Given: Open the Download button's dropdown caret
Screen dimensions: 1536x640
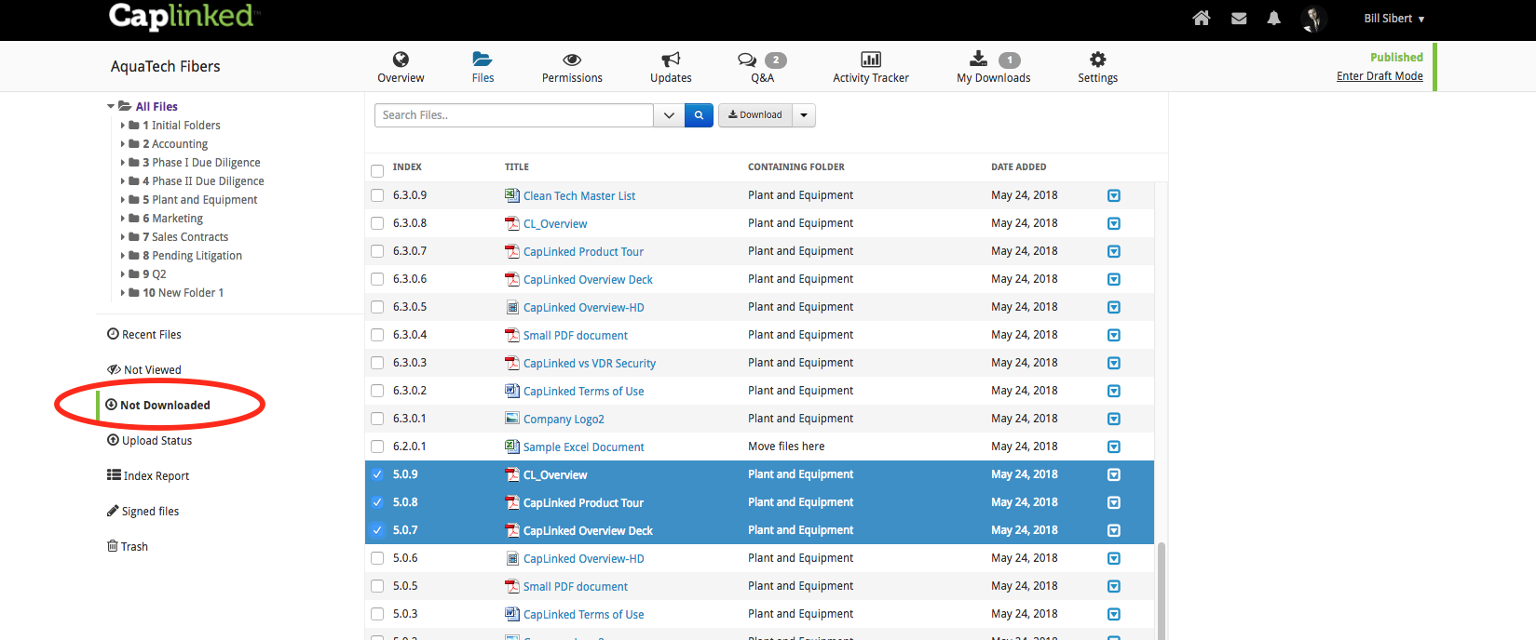Looking at the screenshot, I should point(804,115).
